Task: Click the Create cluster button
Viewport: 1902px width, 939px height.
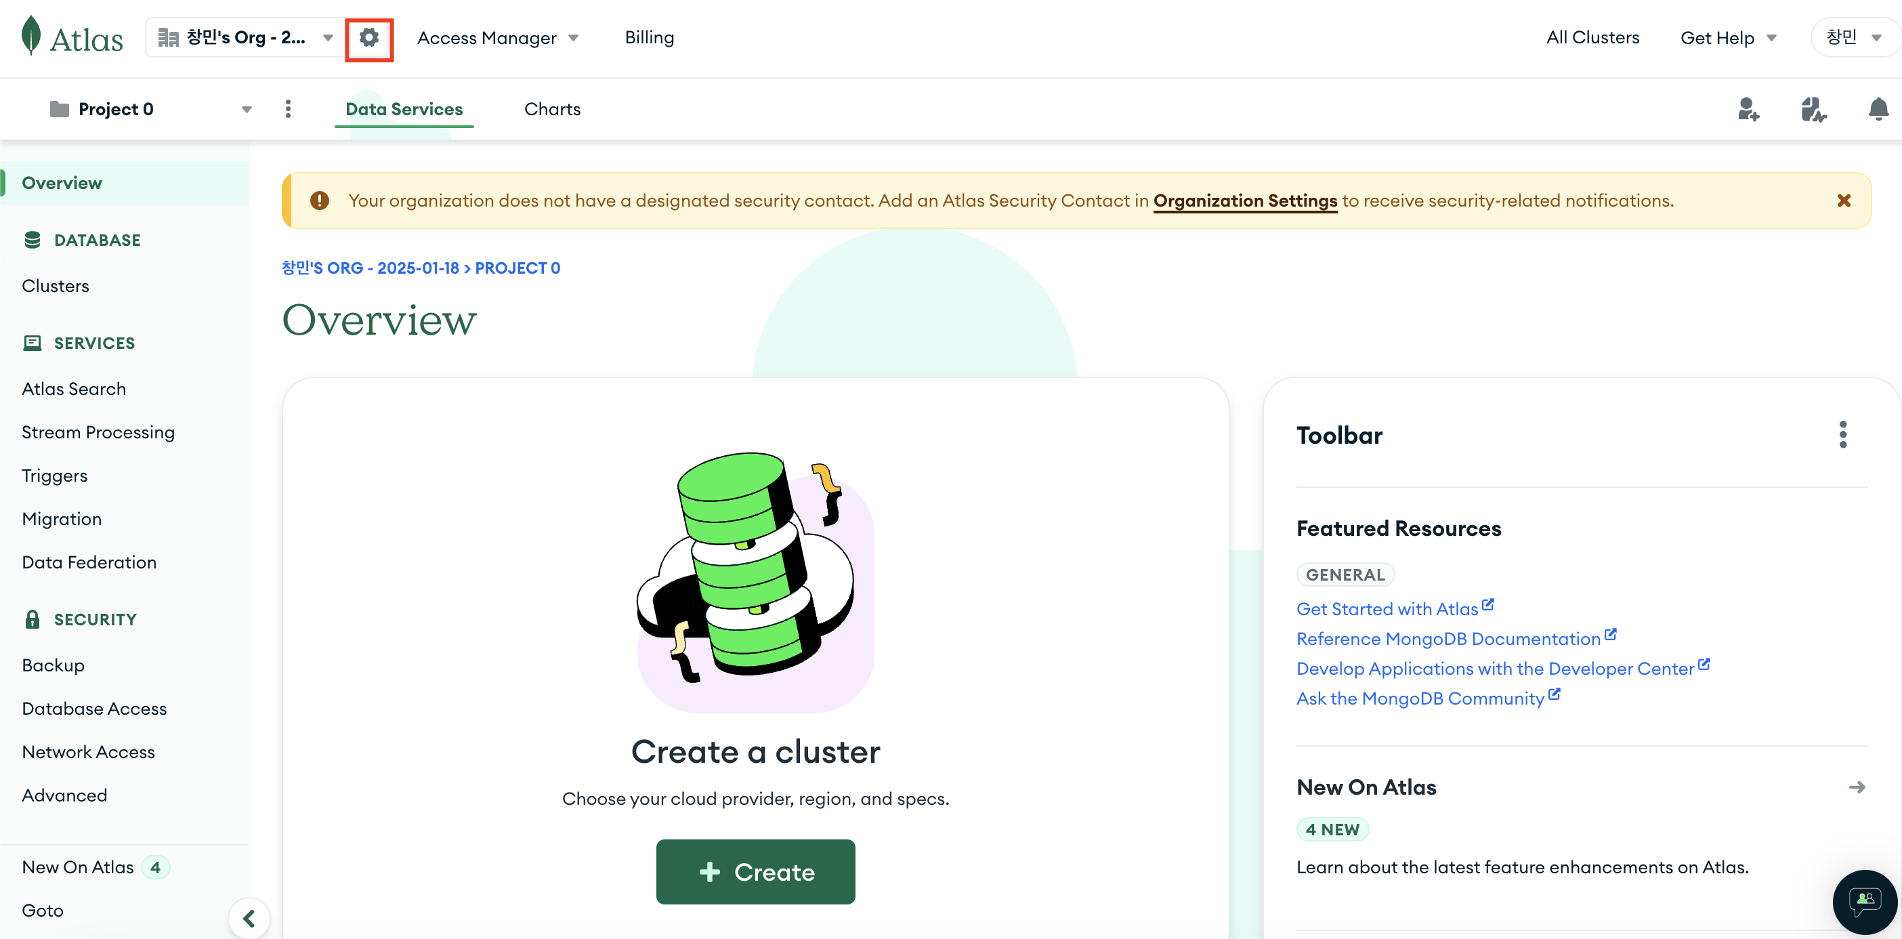Action: [x=755, y=872]
